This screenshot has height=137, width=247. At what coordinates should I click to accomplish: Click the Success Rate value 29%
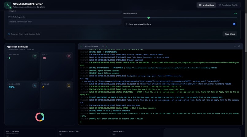12,87
